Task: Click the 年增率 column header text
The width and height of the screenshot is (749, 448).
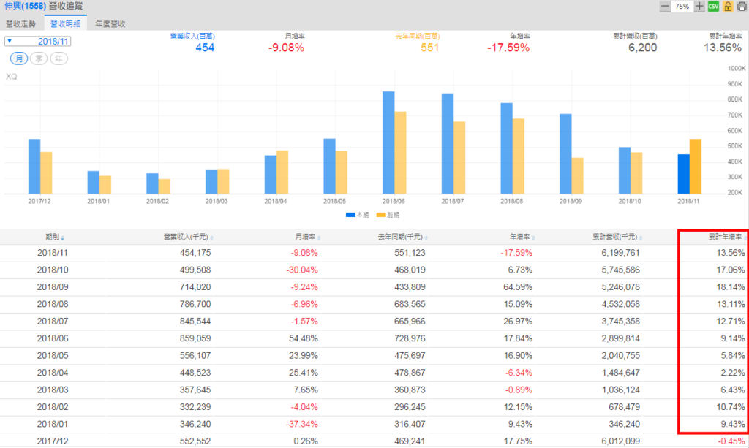Action: click(520, 237)
